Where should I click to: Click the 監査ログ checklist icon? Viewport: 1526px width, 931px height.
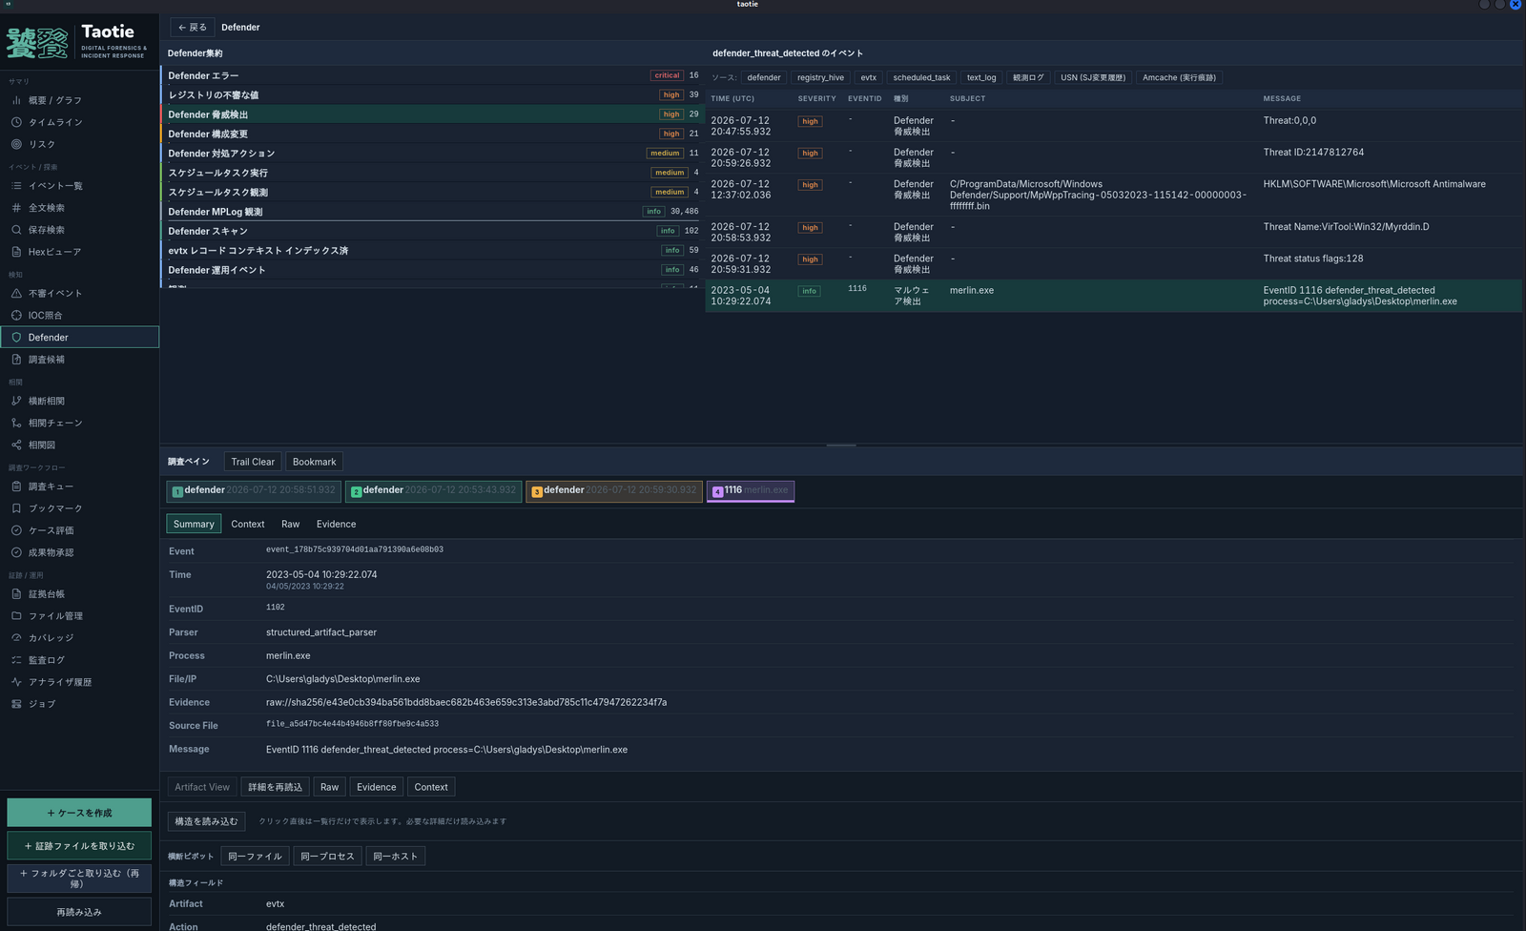coord(16,660)
